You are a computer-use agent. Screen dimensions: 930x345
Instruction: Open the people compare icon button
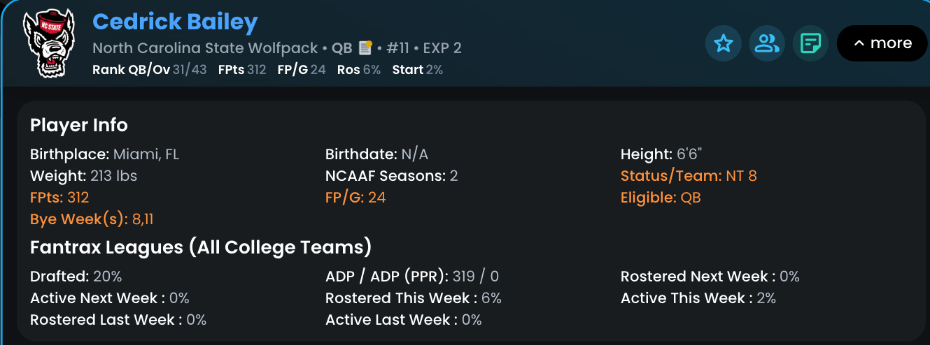767,44
